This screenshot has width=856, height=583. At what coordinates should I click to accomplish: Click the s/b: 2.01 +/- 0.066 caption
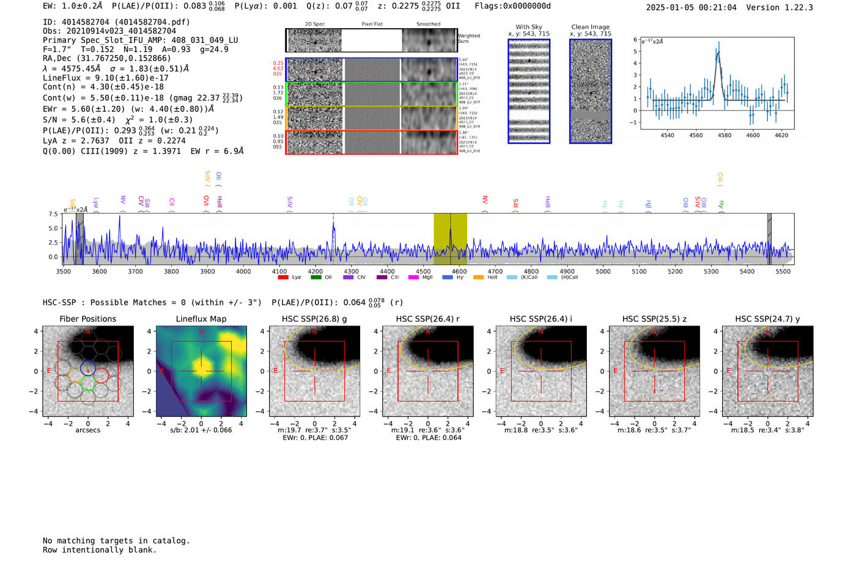click(x=201, y=430)
